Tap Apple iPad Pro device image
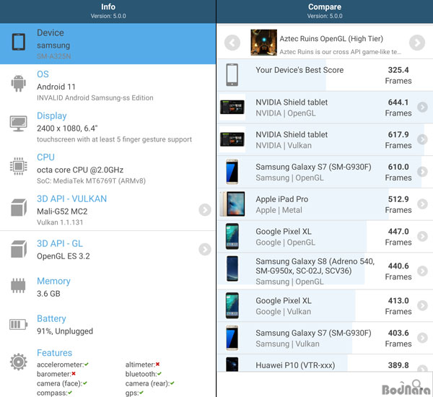The width and height of the screenshot is (433, 397). (x=232, y=204)
